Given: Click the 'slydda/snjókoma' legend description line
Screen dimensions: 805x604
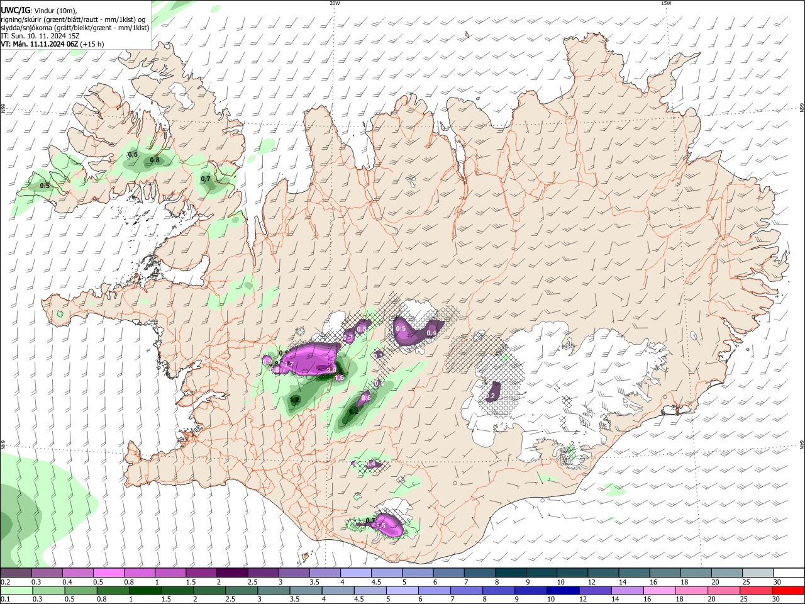Looking at the screenshot, I should point(75,27).
